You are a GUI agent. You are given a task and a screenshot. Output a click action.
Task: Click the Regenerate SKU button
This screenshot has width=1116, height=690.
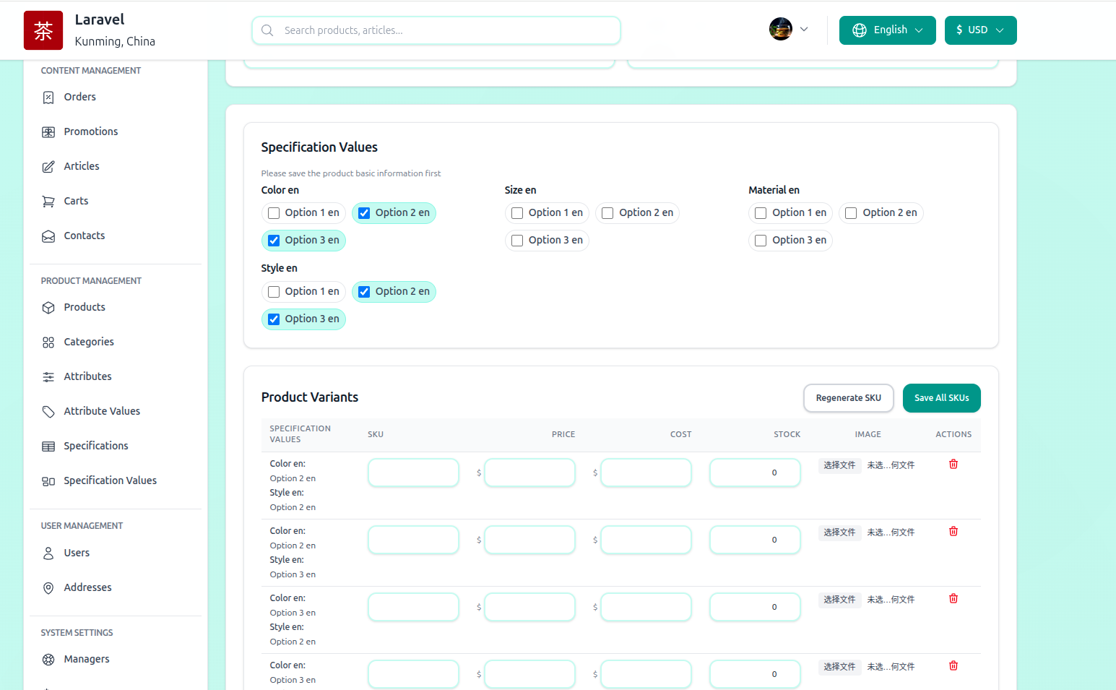tap(848, 398)
